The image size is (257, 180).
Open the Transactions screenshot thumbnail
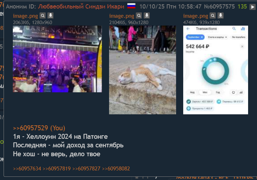216,70
